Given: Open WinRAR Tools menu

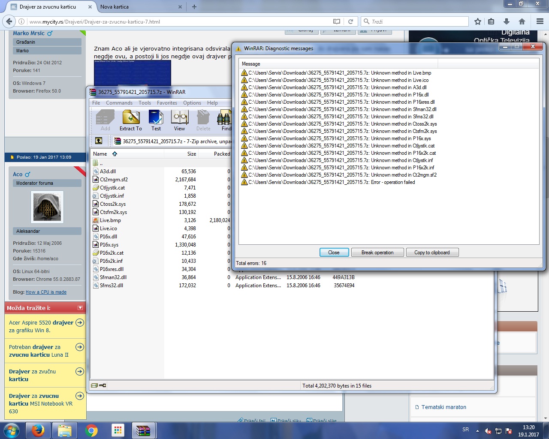Looking at the screenshot, I should (x=145, y=103).
